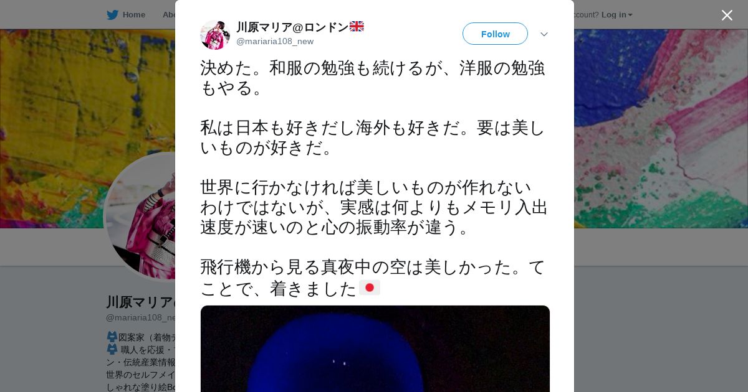
Task: Follow 川原マリア@ロンドン
Action: (x=495, y=34)
